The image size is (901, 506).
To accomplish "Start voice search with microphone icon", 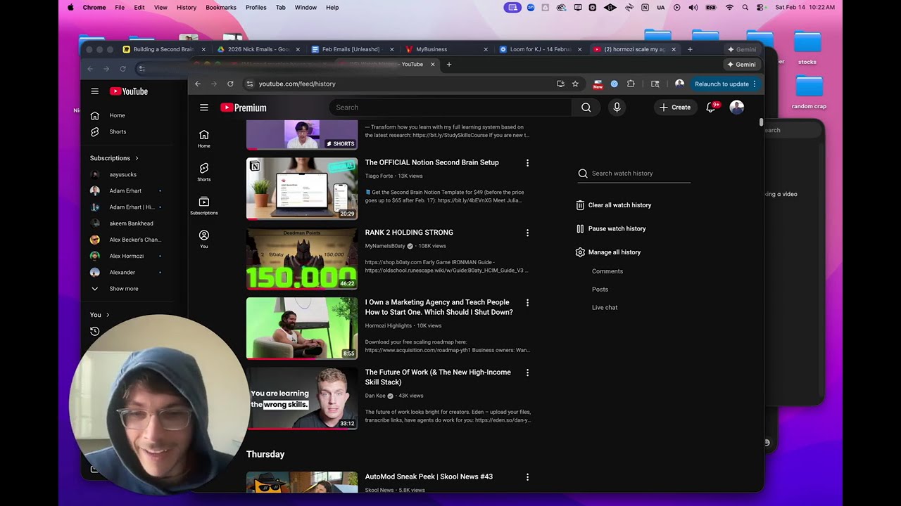I will [x=617, y=108].
